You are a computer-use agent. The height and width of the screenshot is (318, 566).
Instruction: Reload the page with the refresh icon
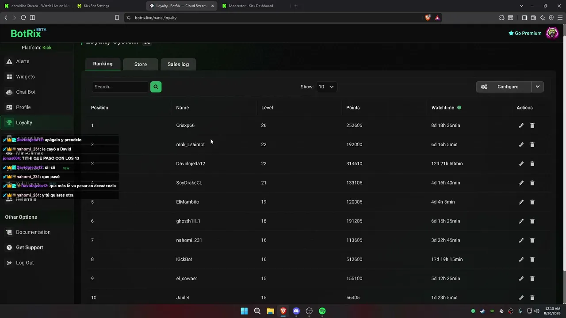tap(23, 18)
